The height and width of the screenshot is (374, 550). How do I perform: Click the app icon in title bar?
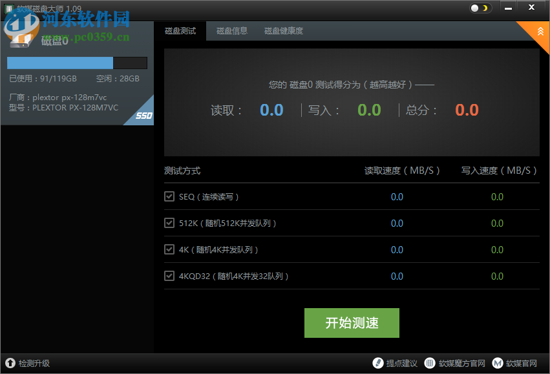pyautogui.click(x=9, y=8)
